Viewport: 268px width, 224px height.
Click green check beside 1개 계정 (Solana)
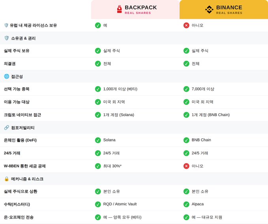98,115
